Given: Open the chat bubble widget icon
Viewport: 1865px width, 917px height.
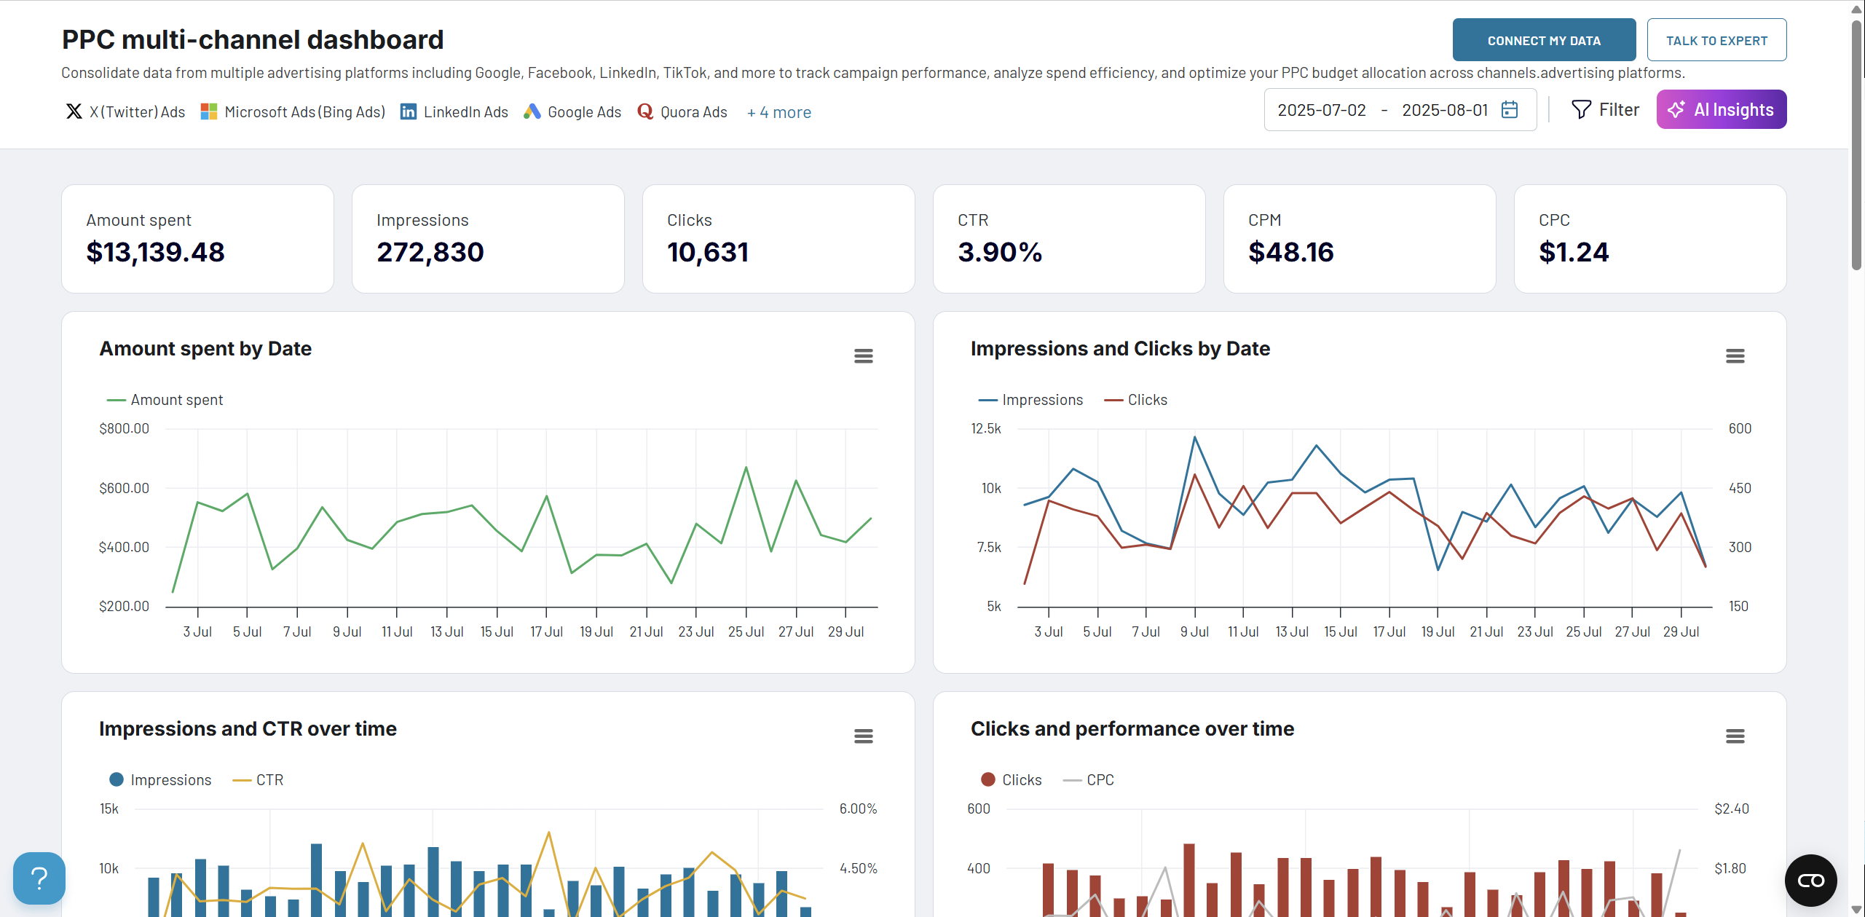Looking at the screenshot, I should [x=1810, y=881].
